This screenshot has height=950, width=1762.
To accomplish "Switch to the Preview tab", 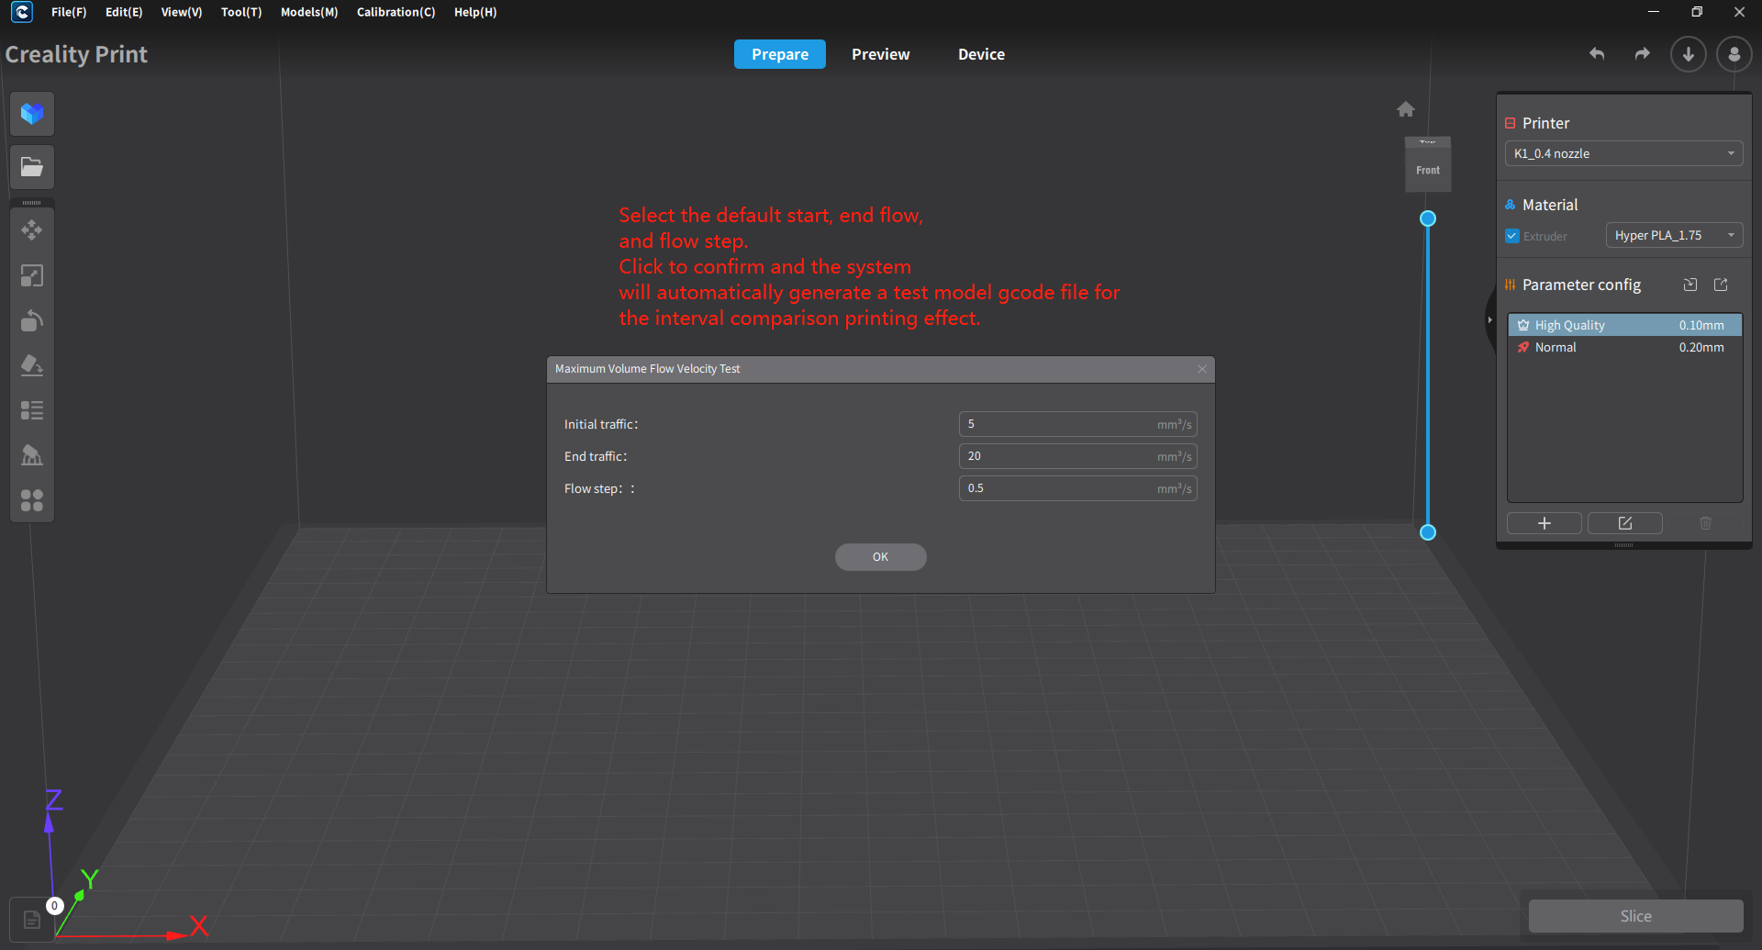I will pos(881,54).
